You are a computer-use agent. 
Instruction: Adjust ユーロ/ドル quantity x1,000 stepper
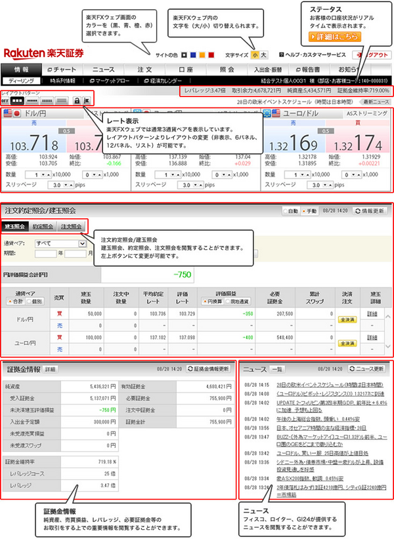[353, 175]
